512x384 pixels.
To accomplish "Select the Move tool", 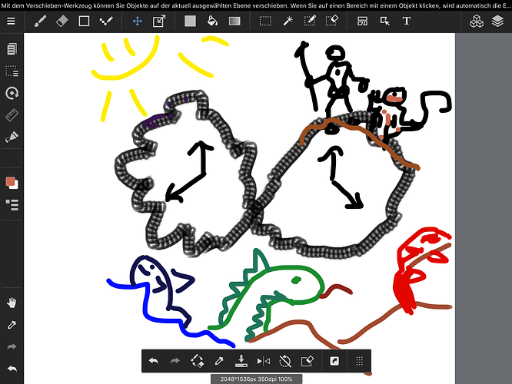I will click(x=137, y=21).
